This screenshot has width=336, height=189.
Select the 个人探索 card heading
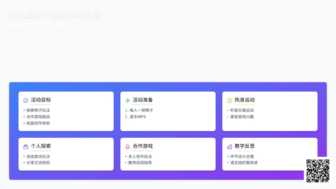(41, 146)
